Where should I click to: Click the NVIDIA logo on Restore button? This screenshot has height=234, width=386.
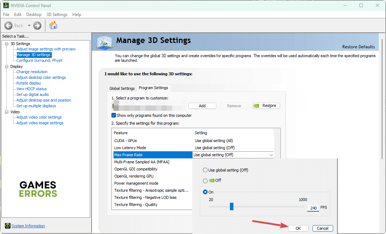pyautogui.click(x=257, y=106)
